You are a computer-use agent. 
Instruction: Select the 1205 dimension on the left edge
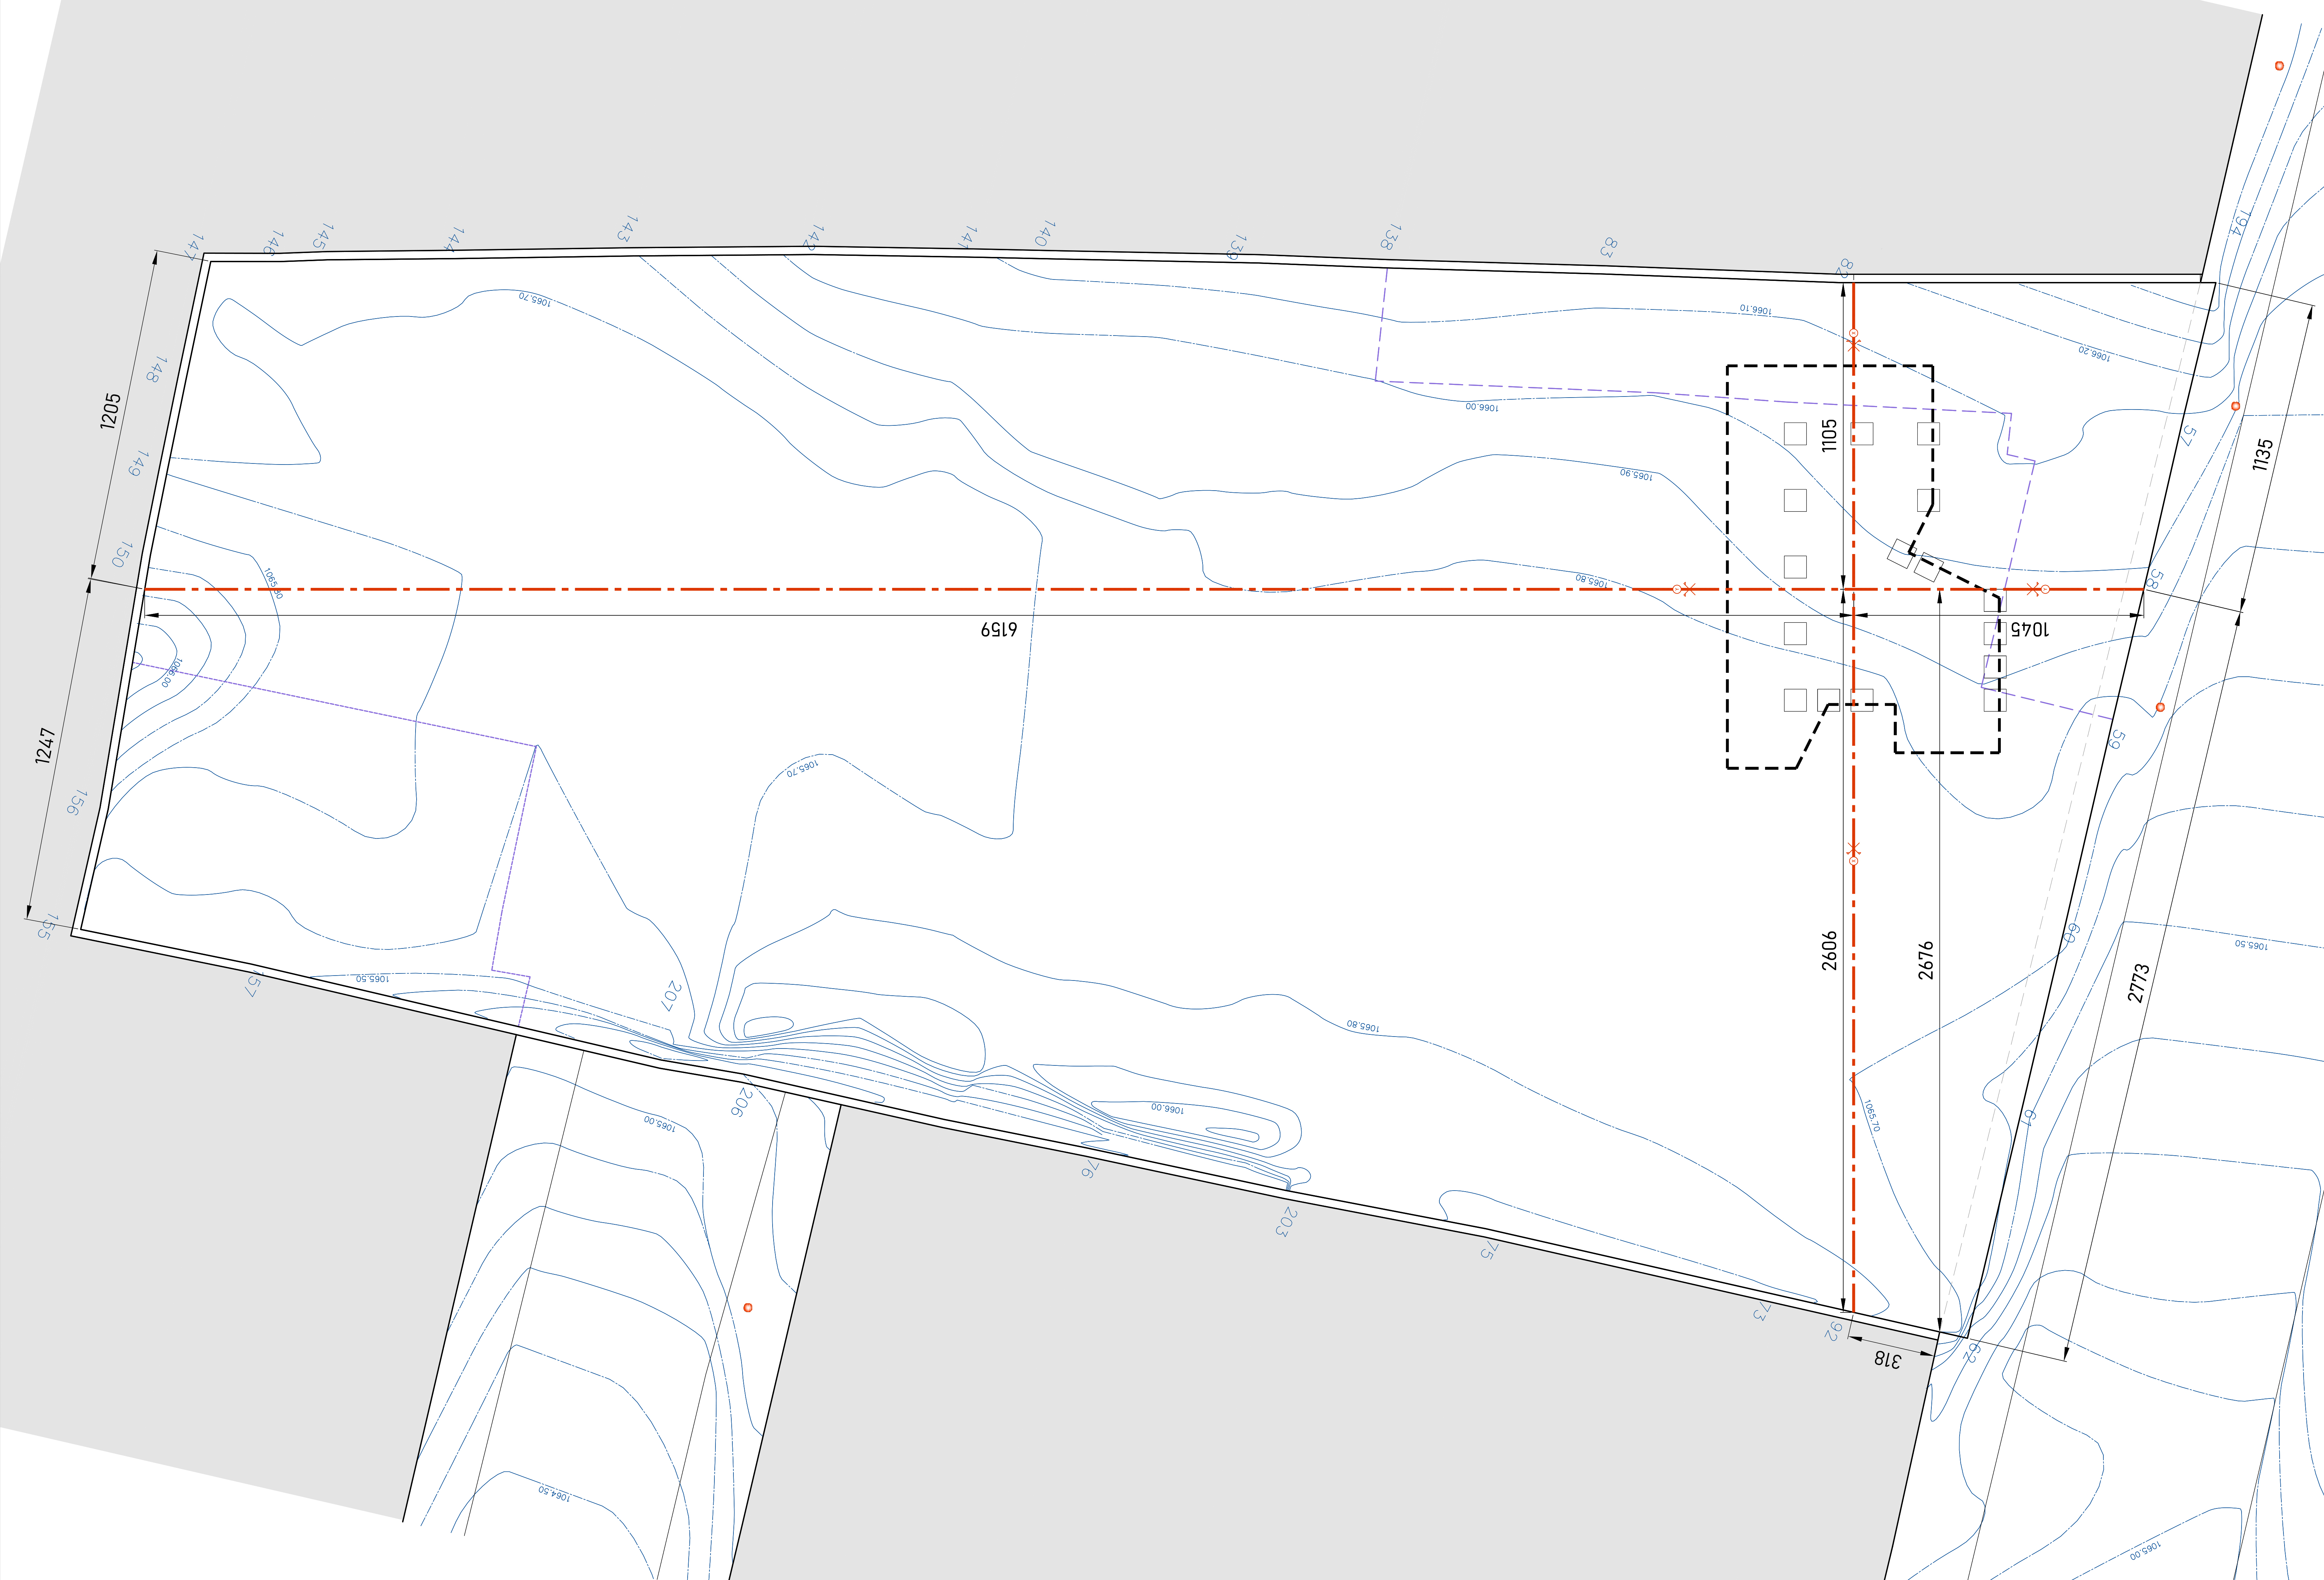(x=110, y=411)
